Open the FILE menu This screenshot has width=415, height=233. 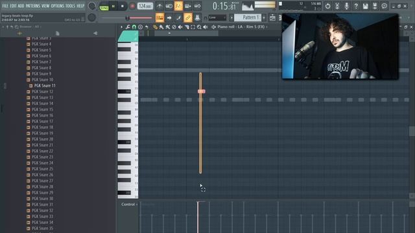5,6
